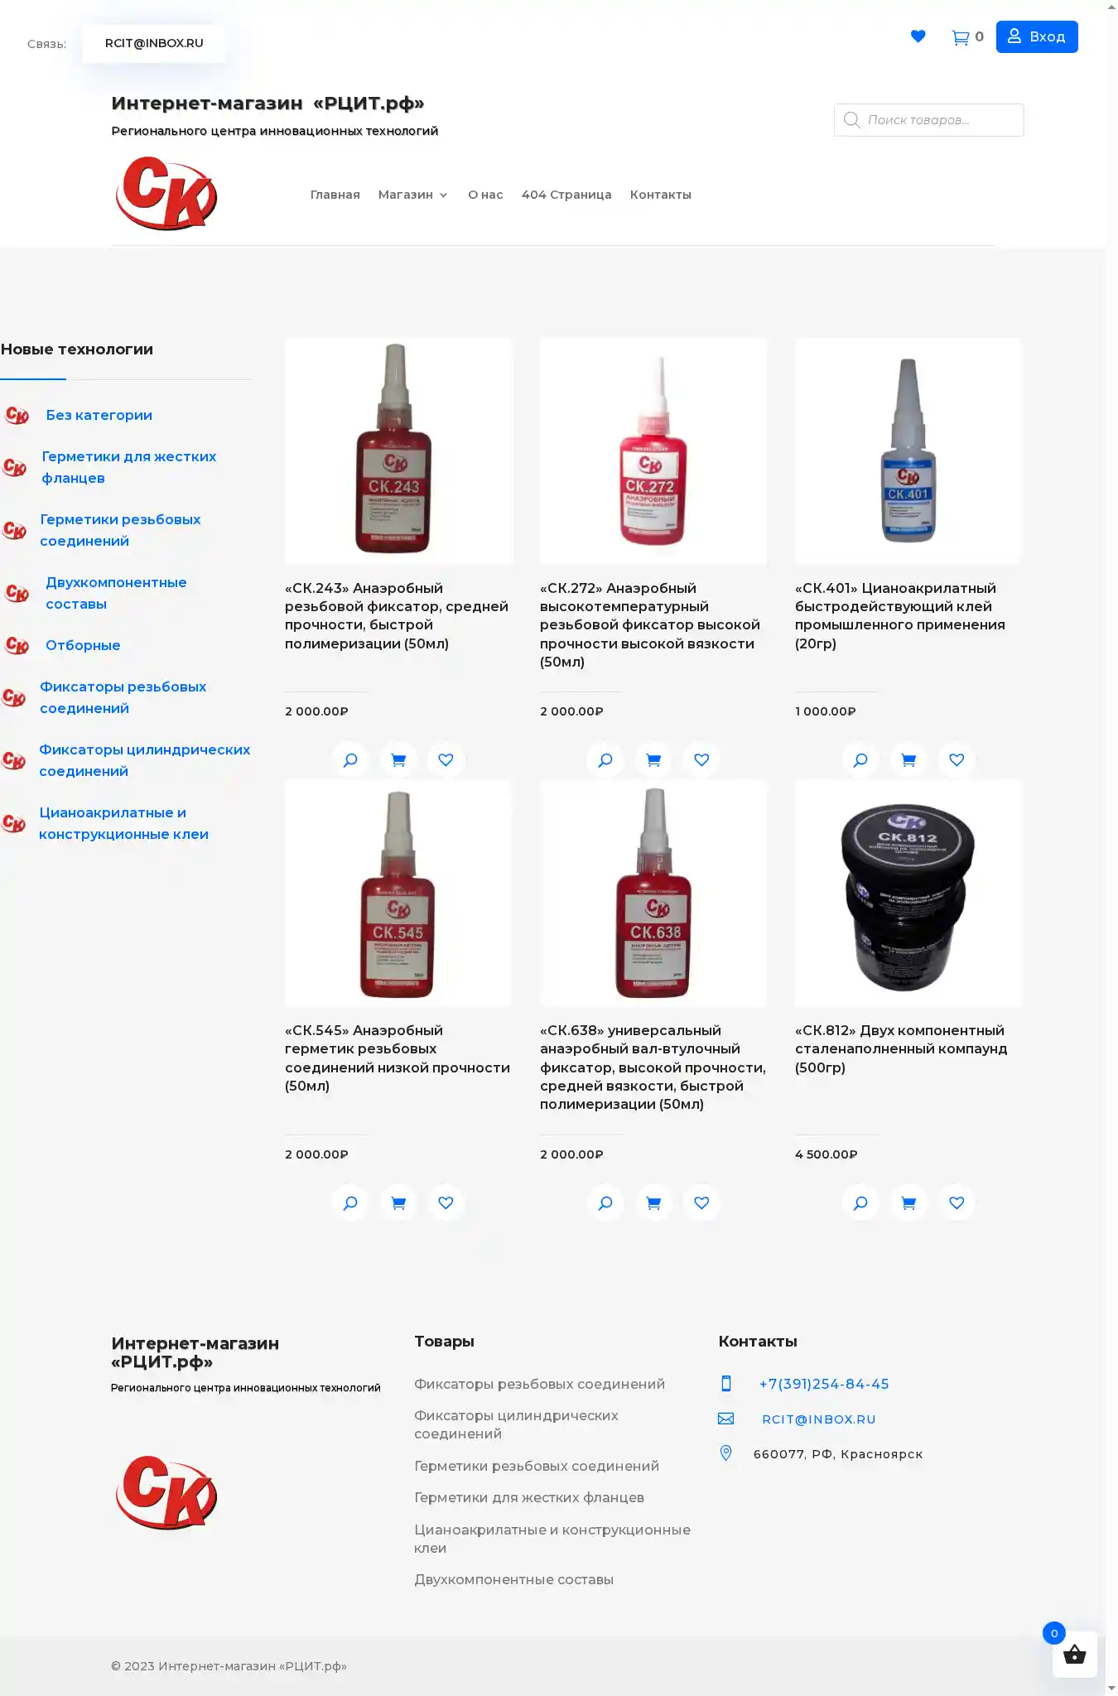The image size is (1118, 1696).
Task: Open Двухкомпонентные составы sidebar category
Action: [x=116, y=593]
